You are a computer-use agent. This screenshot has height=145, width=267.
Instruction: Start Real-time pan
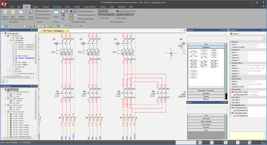[42, 18]
